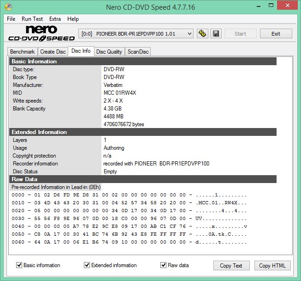301x281 pixels.
Task: Click the Pre-recorded Information in Lead-in label
Action: tap(56, 187)
